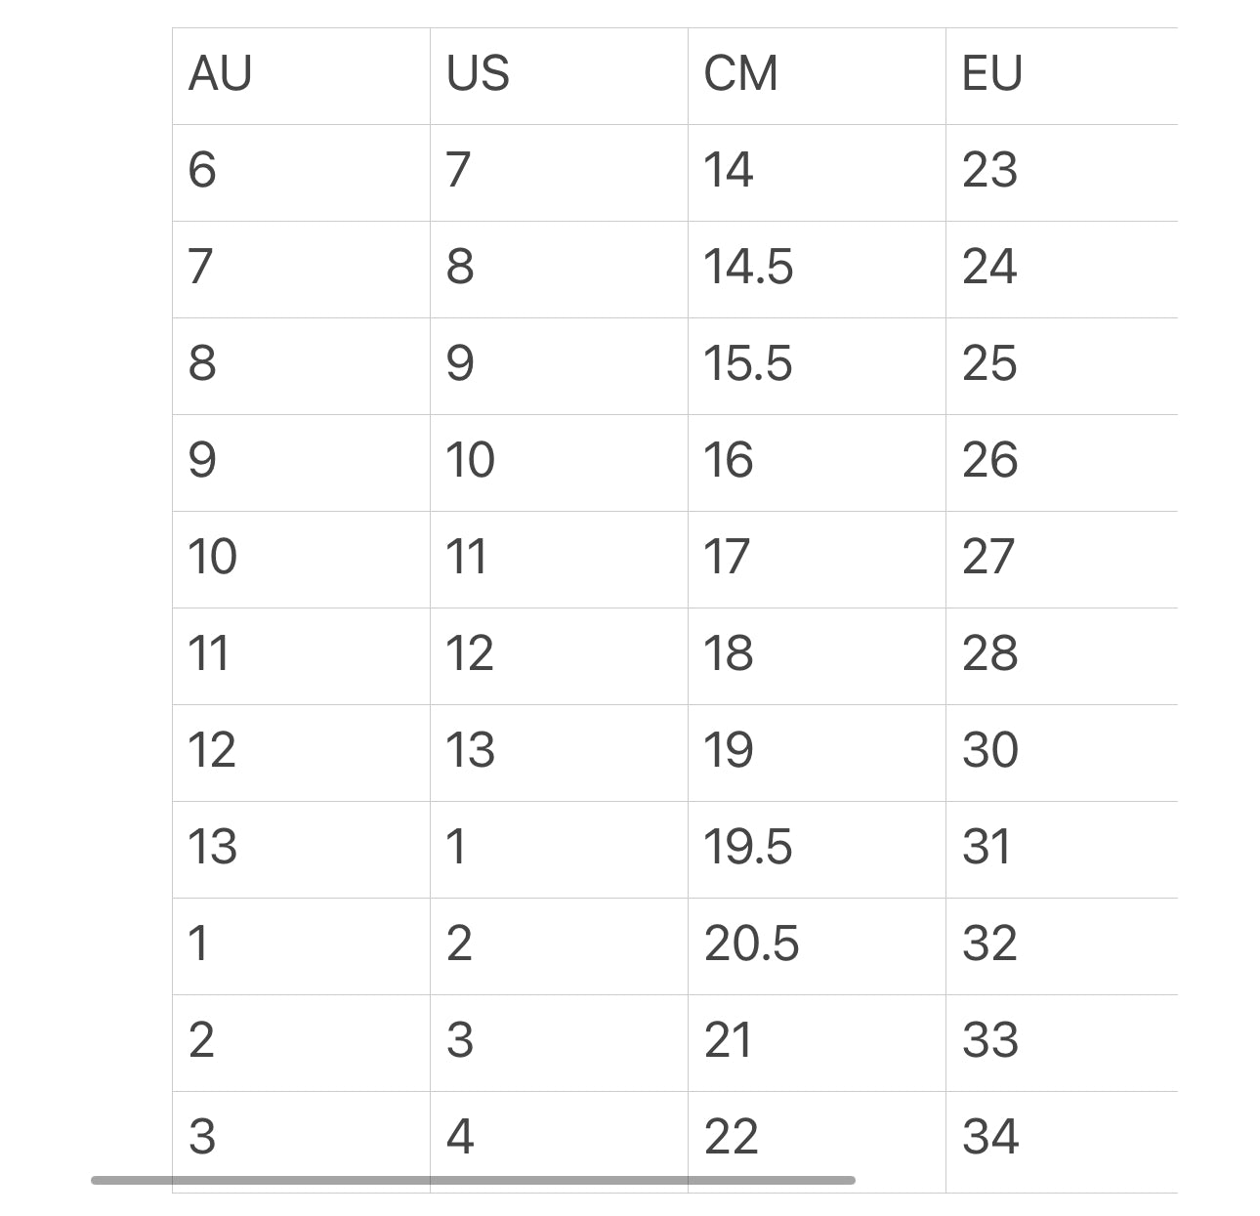
Task: Click the 3 in the AU column
Action: [x=202, y=1137]
